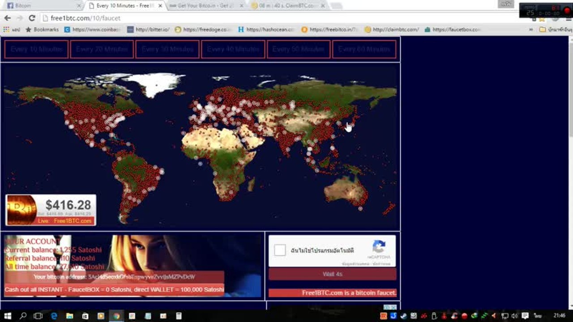Click the Current balance Satoshi line
The image size is (573, 322).
53,250
